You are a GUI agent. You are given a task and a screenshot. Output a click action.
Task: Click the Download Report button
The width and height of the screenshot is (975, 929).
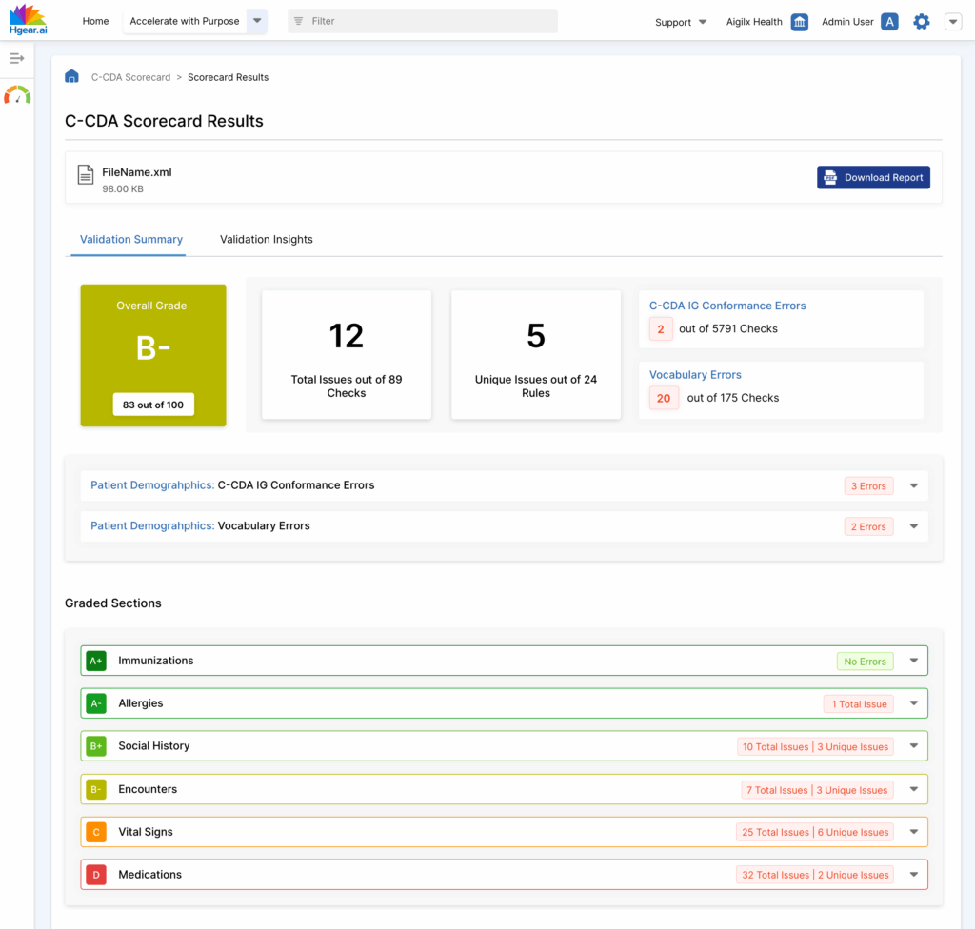(x=873, y=177)
